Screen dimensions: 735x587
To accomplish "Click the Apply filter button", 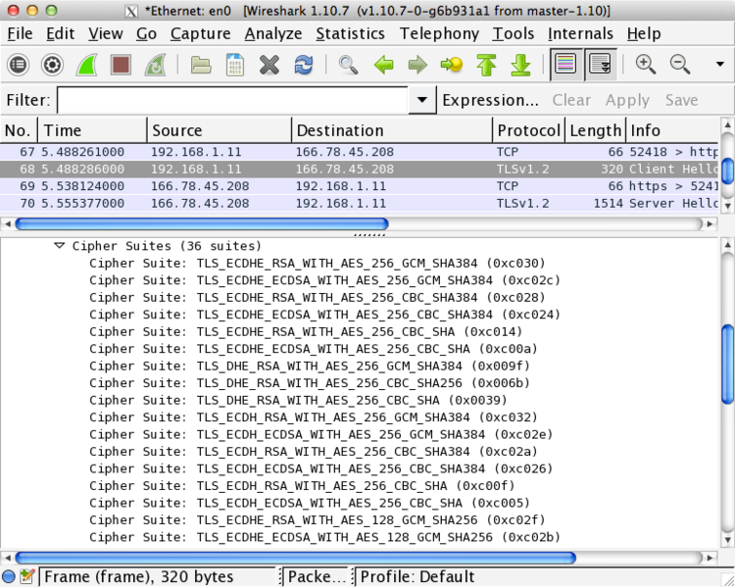I will [627, 100].
